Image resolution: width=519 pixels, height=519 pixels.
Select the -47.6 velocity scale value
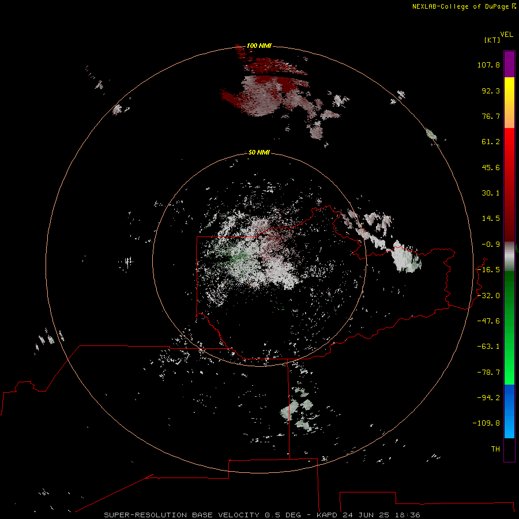click(488, 321)
